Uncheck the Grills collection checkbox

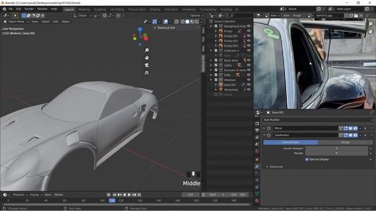216,75
